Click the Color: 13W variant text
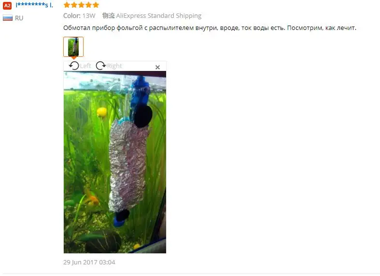 tap(79, 16)
